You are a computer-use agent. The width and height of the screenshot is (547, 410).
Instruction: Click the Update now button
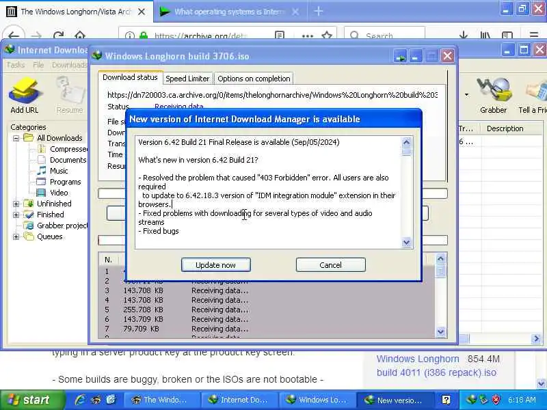coord(215,265)
